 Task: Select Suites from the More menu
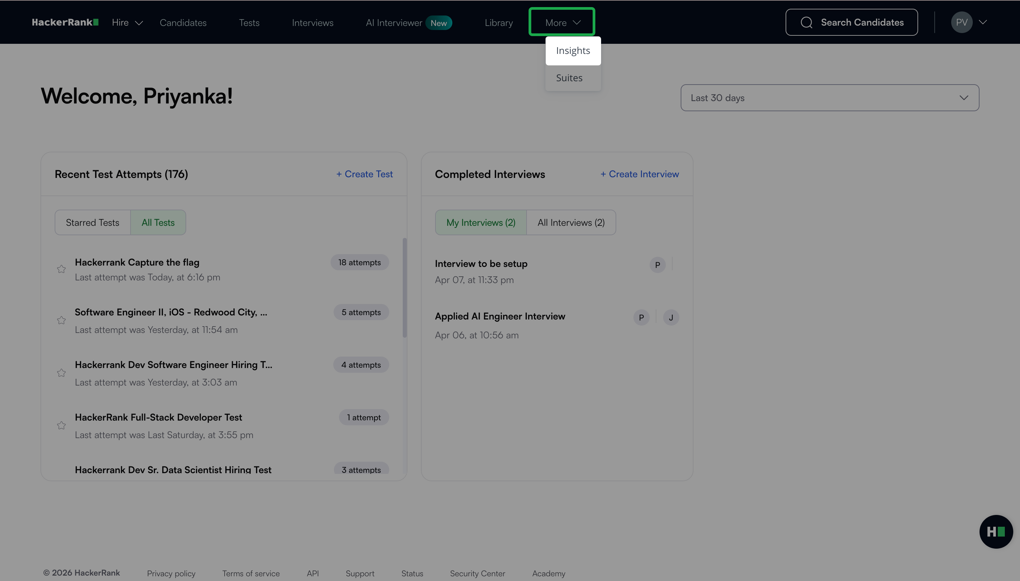[569, 78]
